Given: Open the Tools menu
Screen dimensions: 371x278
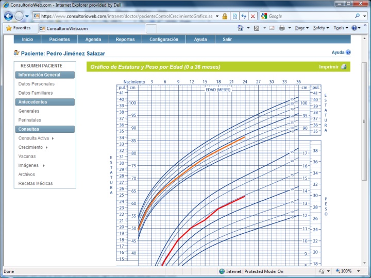Looking at the screenshot, I should (x=341, y=28).
